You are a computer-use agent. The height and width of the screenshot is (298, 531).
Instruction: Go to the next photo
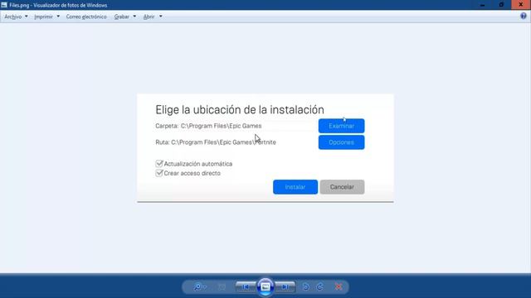pos(285,287)
